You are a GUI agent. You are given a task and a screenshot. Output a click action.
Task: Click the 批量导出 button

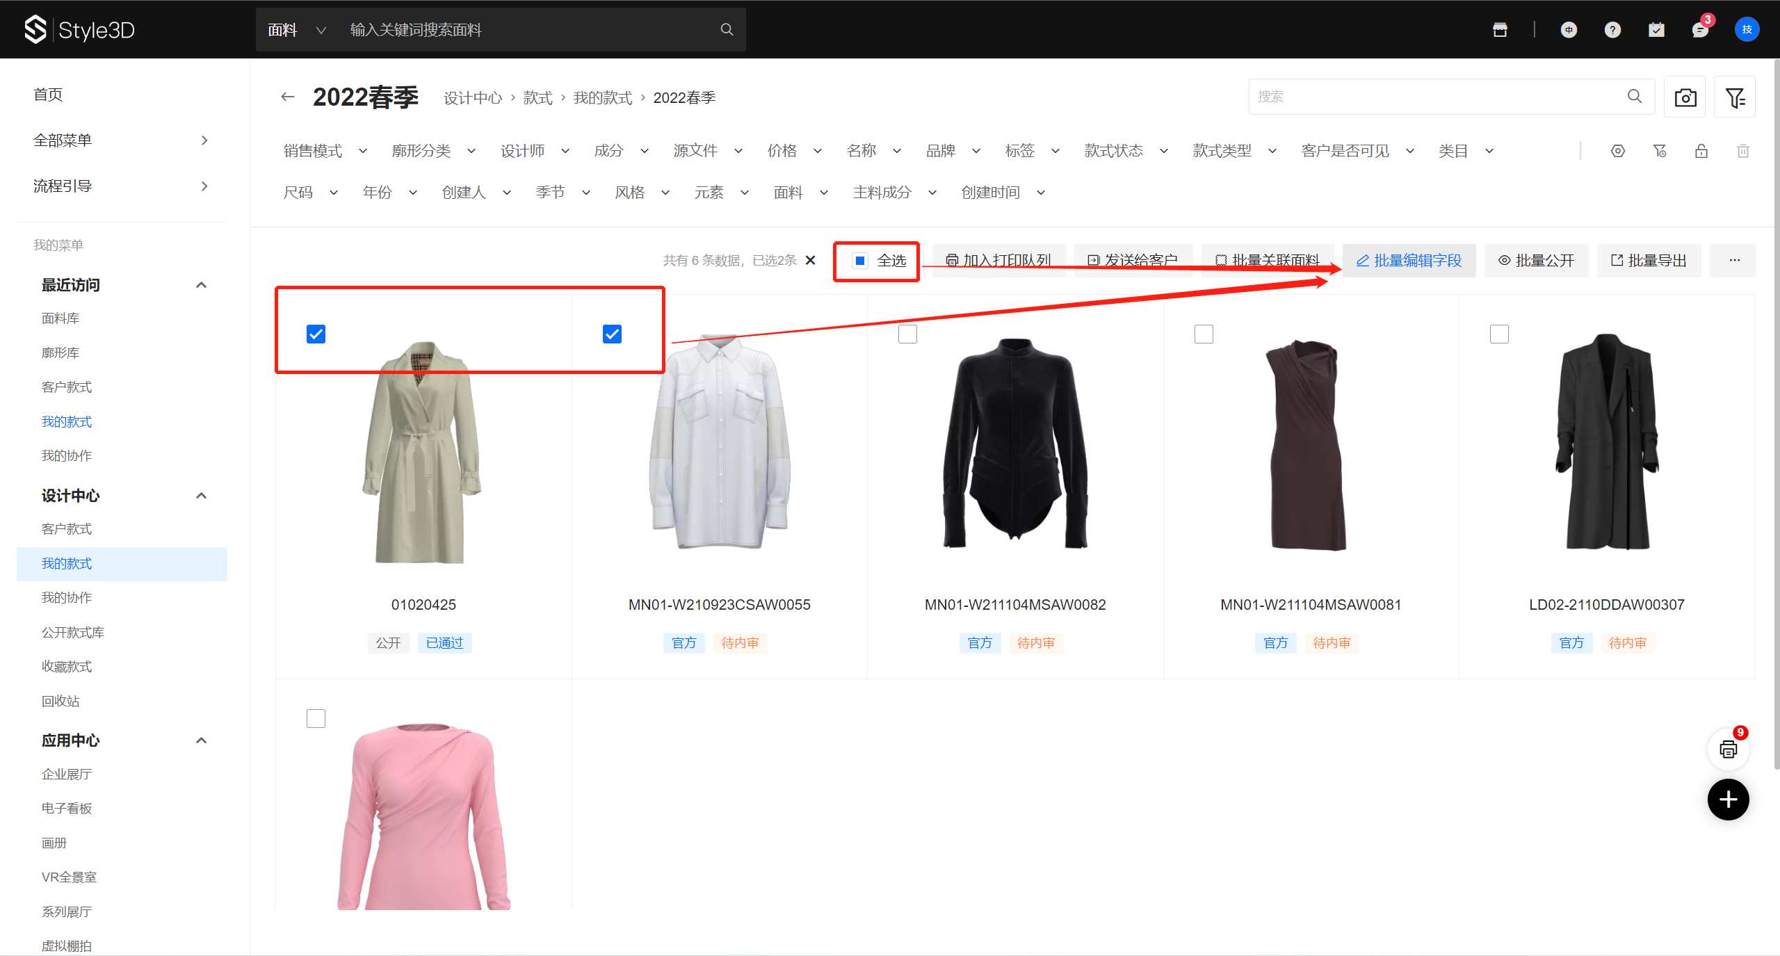click(x=1649, y=261)
